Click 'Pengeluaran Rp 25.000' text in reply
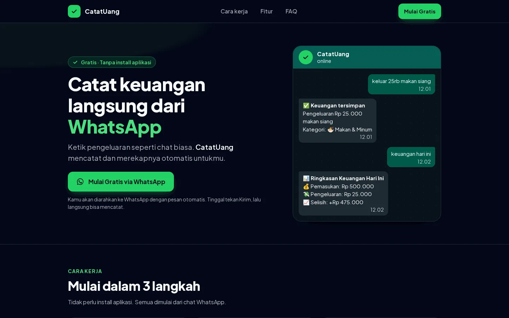The image size is (509, 318). point(333,114)
